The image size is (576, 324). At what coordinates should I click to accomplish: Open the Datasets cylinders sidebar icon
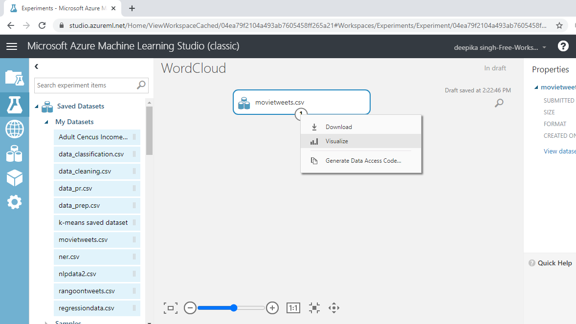(14, 153)
